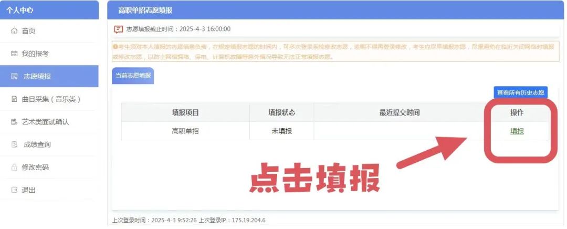Click the green 填报 link
567x229 pixels.
click(x=517, y=131)
